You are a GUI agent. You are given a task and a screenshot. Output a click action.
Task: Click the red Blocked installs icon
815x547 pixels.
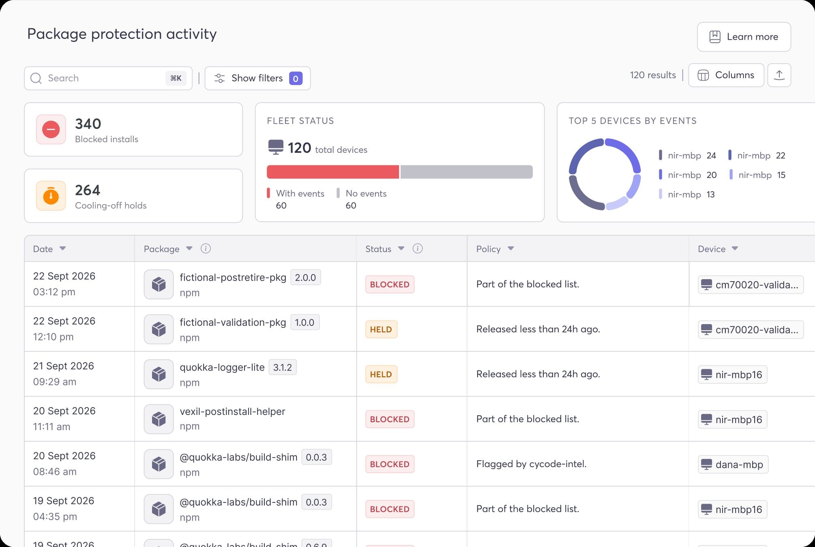click(51, 130)
